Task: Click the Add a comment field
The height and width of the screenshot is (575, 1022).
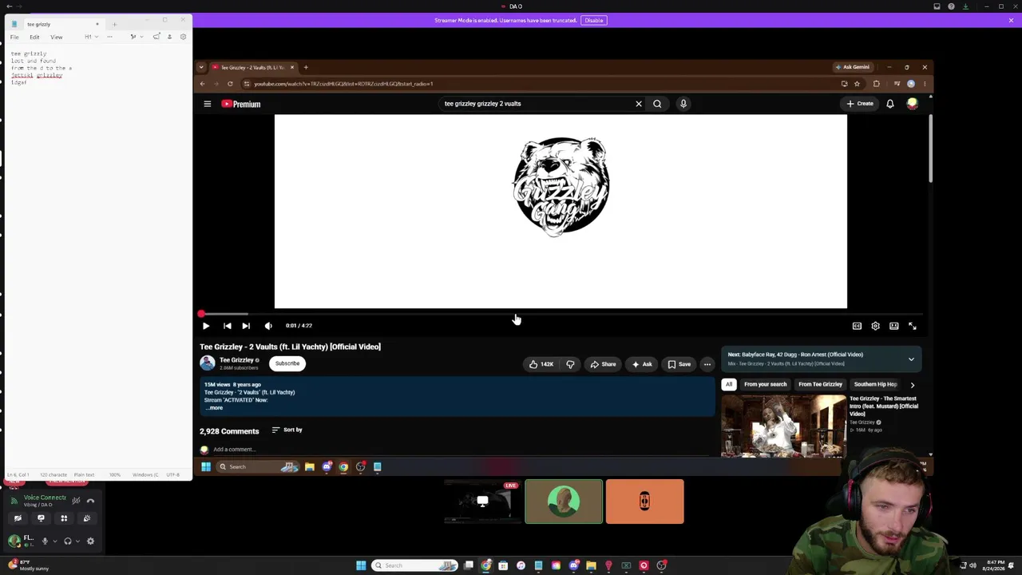Action: 459,450
